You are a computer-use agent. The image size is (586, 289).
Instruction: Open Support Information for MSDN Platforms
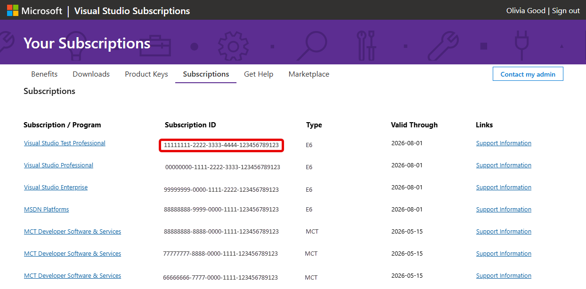[x=504, y=209]
